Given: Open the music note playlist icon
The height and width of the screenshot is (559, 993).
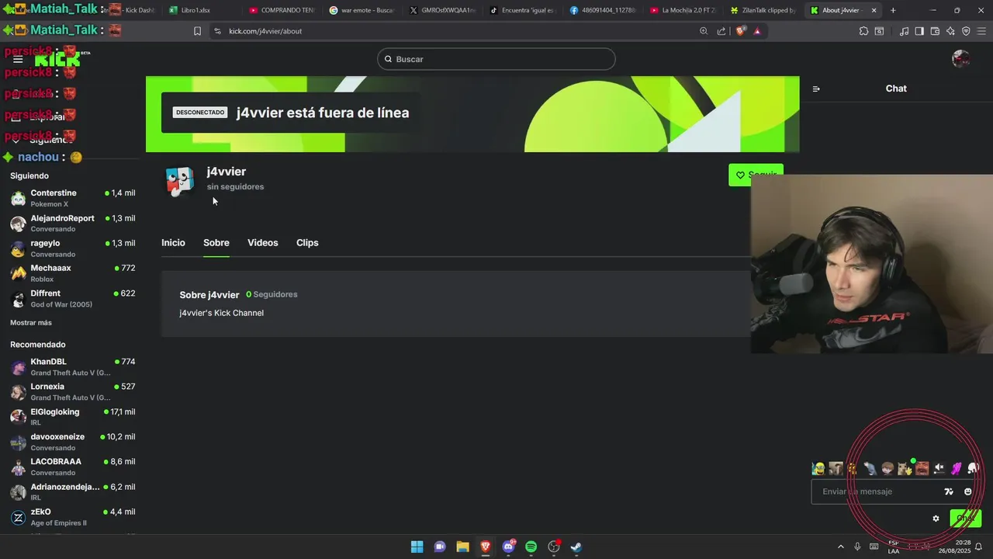Looking at the screenshot, I should click(x=904, y=31).
